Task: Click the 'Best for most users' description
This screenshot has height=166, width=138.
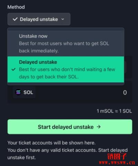Action: 64,47
